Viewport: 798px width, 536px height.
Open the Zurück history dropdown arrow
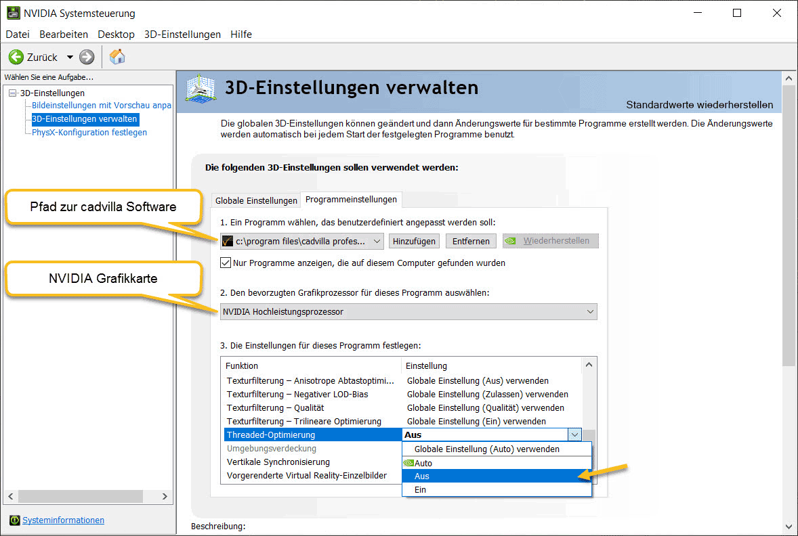pyautogui.click(x=70, y=58)
